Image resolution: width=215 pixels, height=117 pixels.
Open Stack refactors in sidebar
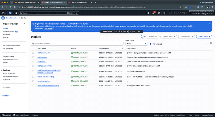click(x=8, y=32)
